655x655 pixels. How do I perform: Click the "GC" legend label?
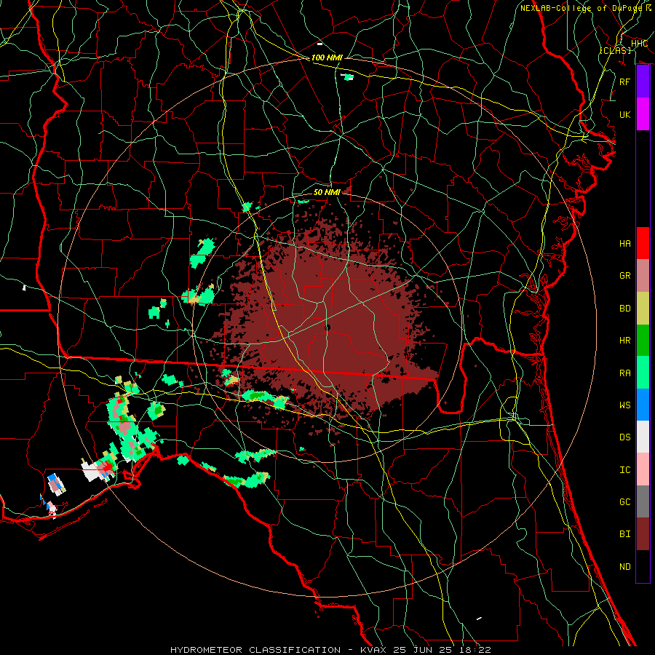tap(624, 502)
